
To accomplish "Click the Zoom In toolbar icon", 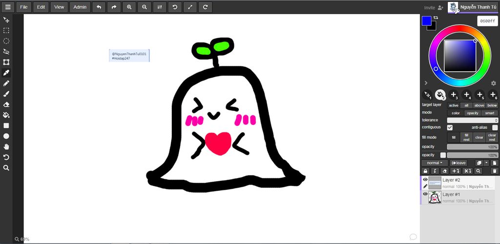I will click(129, 7).
